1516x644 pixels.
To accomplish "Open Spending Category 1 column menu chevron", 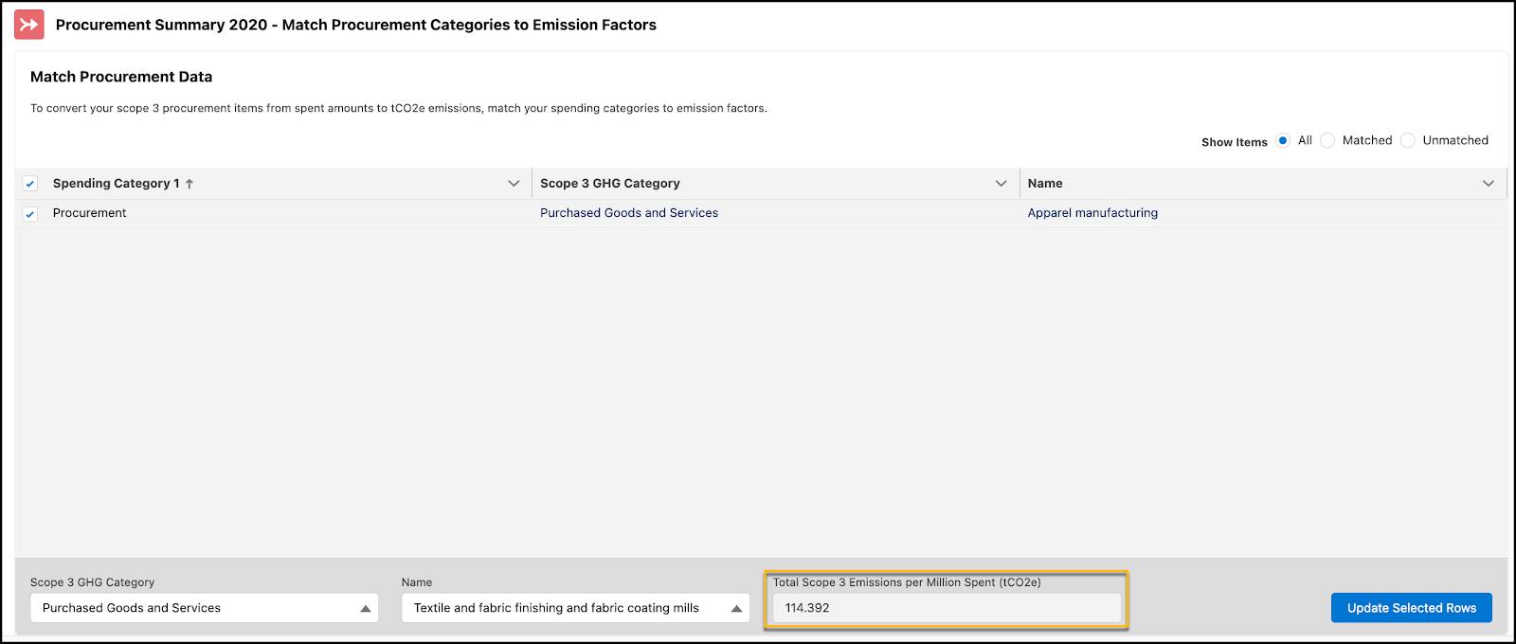I will pyautogui.click(x=514, y=184).
